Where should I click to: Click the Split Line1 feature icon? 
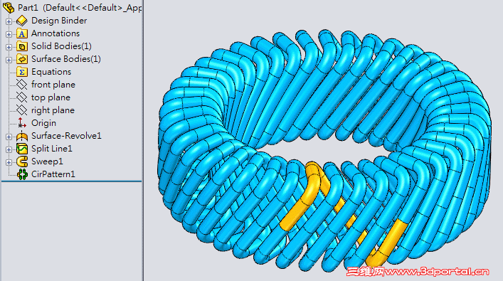click(x=22, y=149)
